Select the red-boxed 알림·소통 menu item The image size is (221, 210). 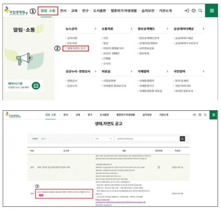click(x=48, y=11)
